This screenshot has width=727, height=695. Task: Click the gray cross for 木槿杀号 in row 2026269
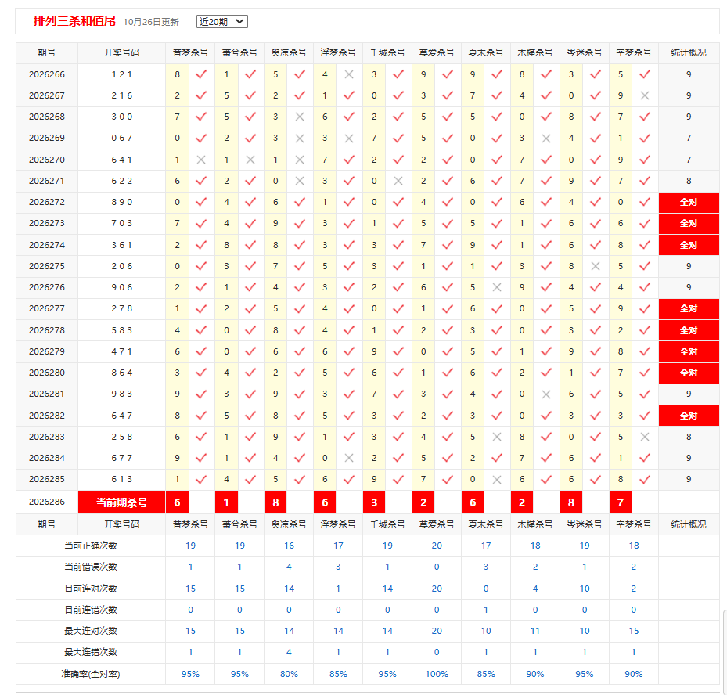(x=546, y=139)
